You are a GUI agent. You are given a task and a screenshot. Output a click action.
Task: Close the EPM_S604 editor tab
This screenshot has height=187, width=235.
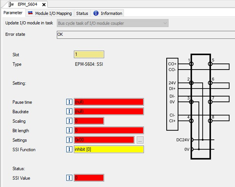pos(44,5)
